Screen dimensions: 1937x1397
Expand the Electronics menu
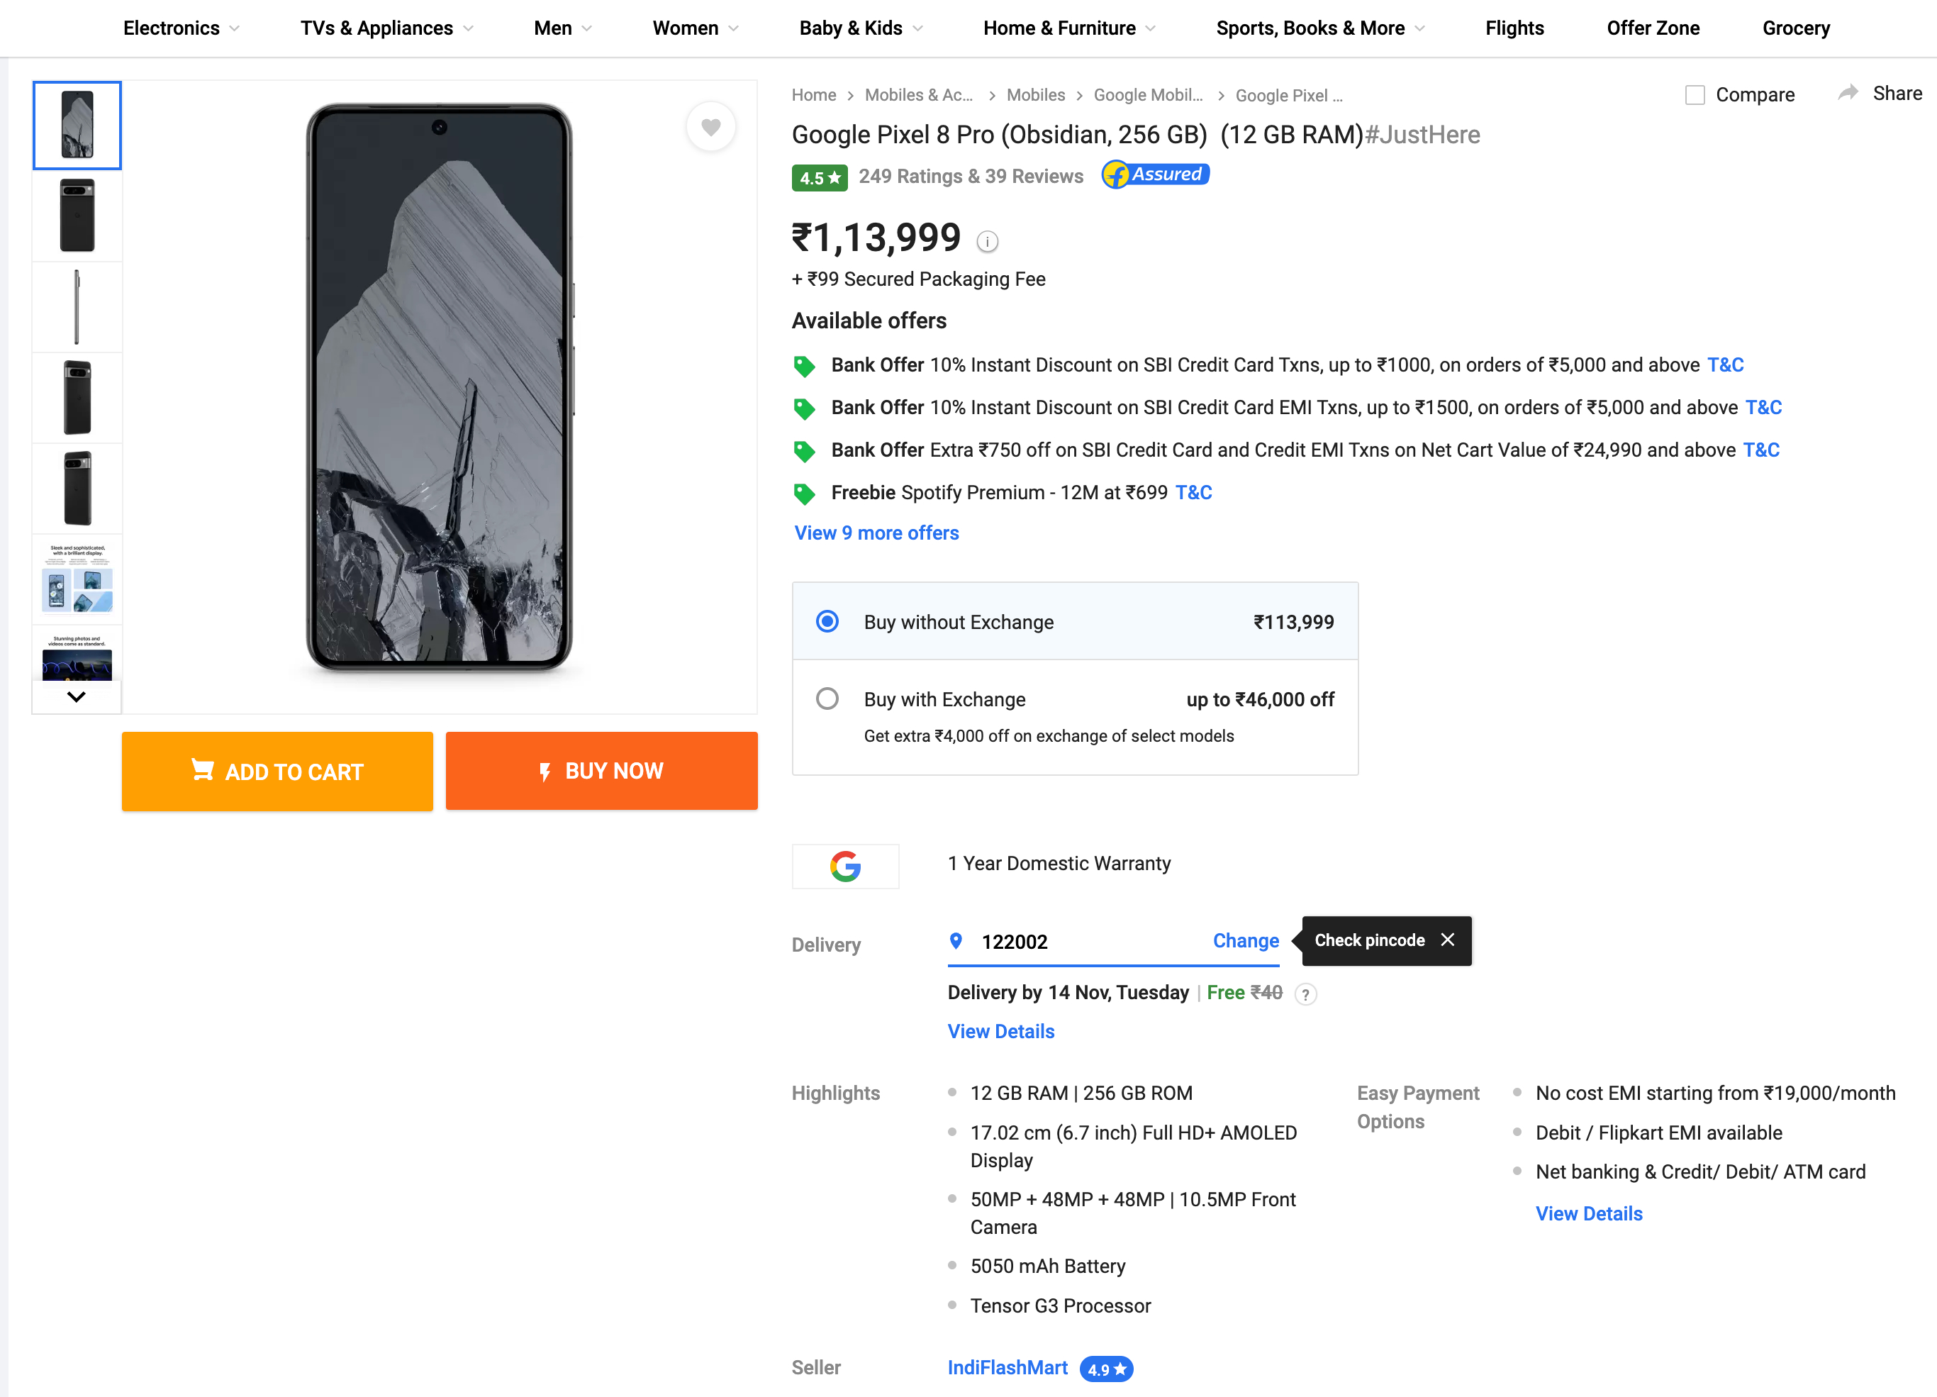tap(180, 28)
